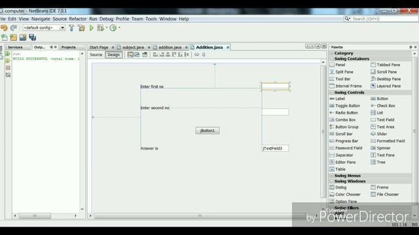Select the Tabbed Pane container in the Palette
This screenshot has height=235, width=419.
point(386,65)
